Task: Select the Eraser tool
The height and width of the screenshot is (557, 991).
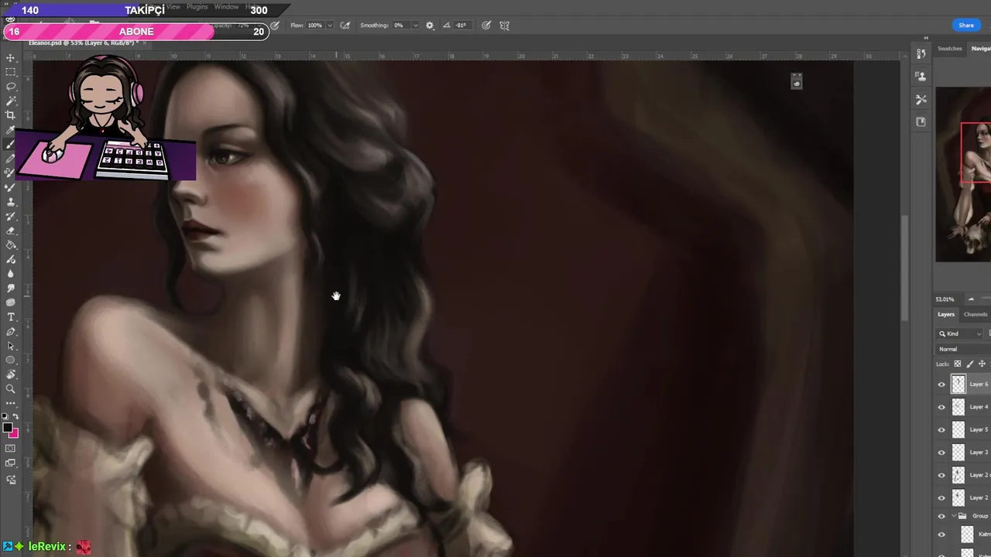Action: pos(11,231)
